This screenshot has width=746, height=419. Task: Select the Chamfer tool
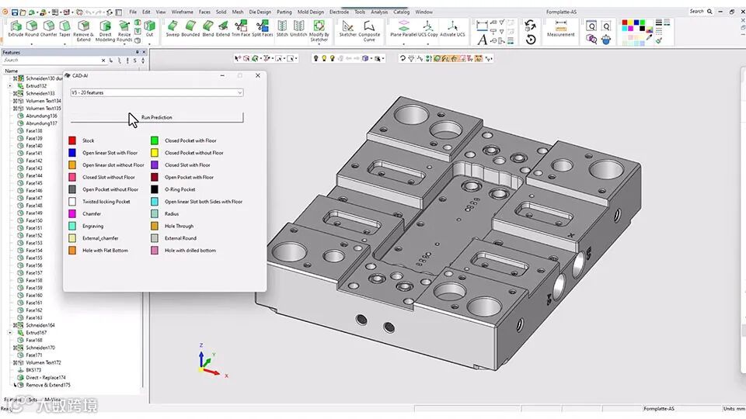(x=48, y=29)
